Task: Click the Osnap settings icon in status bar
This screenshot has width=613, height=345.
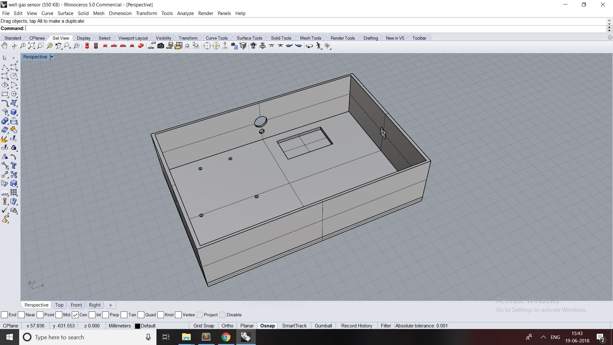Action: 267,325
